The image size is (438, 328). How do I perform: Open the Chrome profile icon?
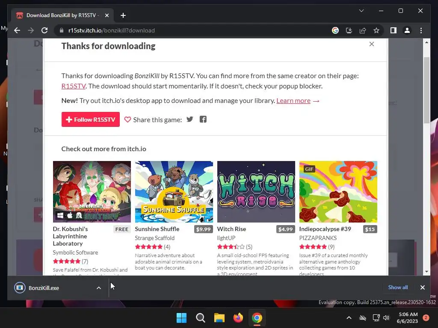click(407, 30)
